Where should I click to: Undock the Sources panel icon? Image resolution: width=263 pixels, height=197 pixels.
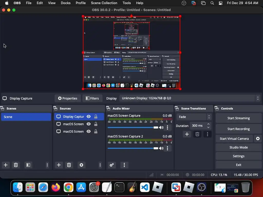[x=55, y=109]
